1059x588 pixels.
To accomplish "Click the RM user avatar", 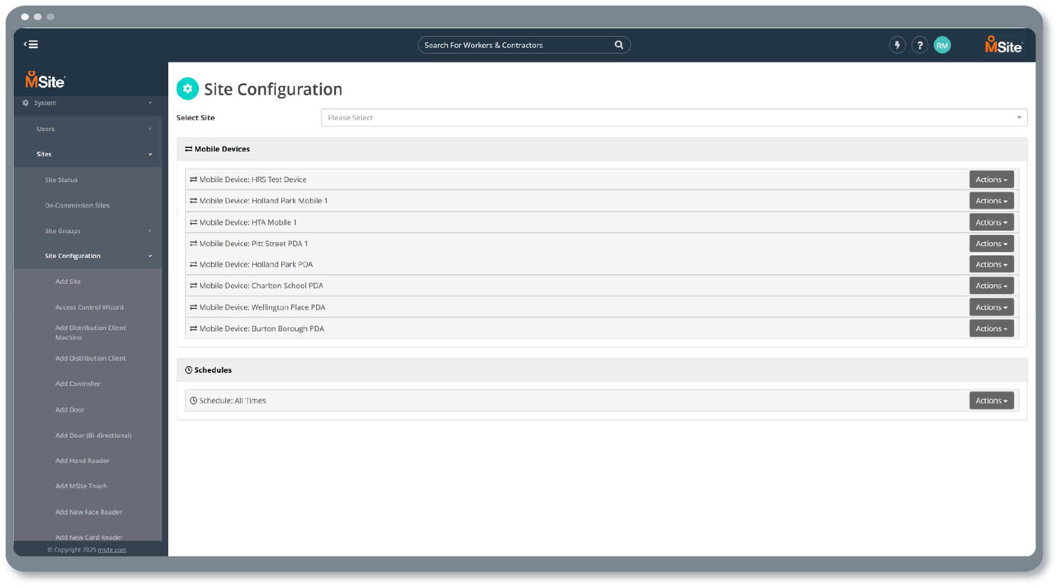I will click(x=942, y=44).
